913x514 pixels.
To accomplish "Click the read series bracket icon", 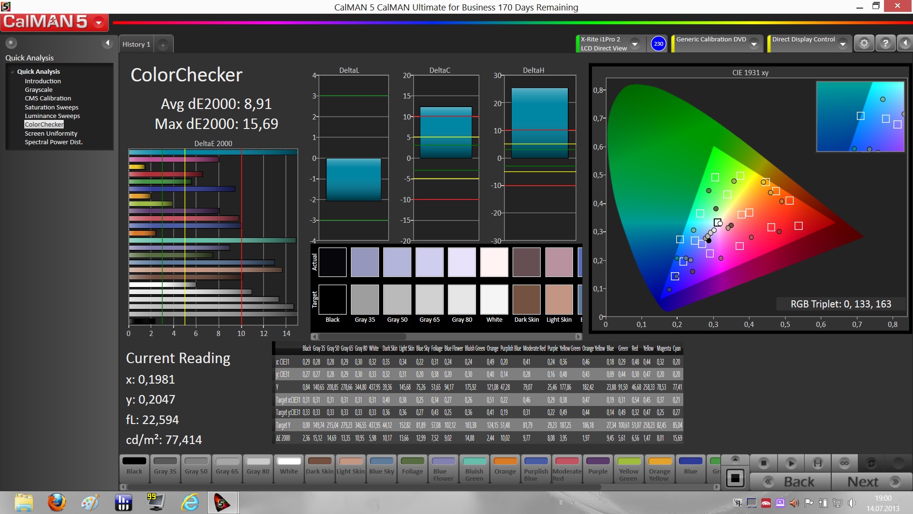I will click(x=818, y=463).
